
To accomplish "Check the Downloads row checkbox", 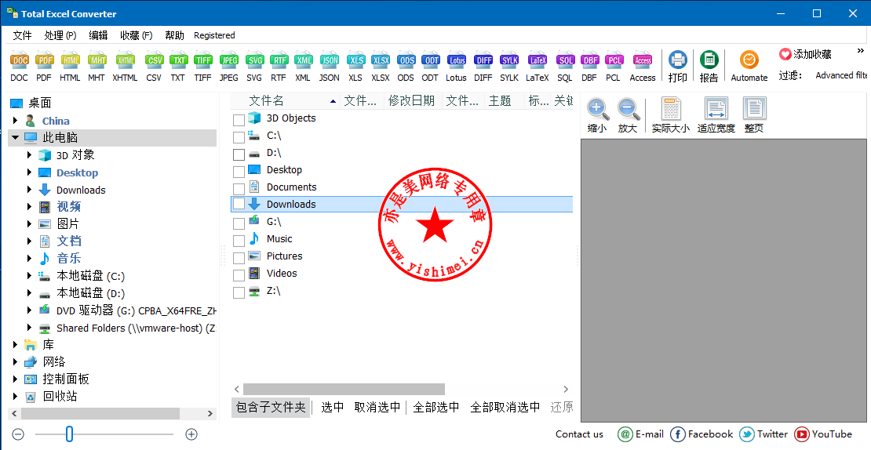I will coord(239,204).
